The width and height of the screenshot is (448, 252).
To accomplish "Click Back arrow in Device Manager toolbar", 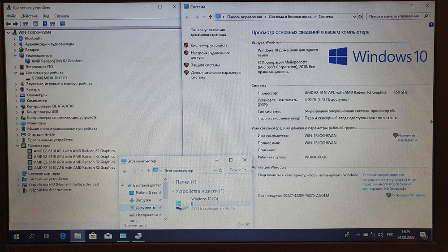I will point(8,24).
